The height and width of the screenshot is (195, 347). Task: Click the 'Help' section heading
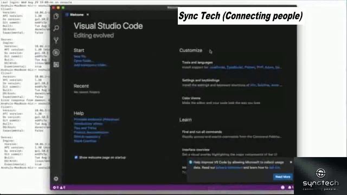click(x=79, y=113)
